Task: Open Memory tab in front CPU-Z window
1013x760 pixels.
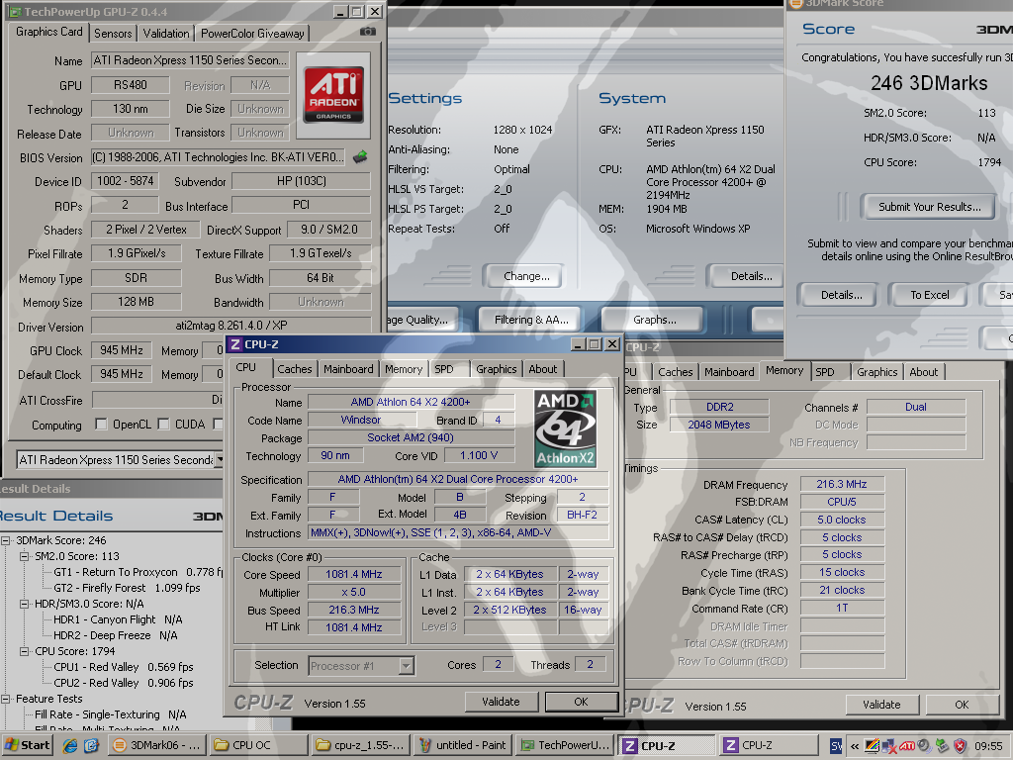Action: 404,369
